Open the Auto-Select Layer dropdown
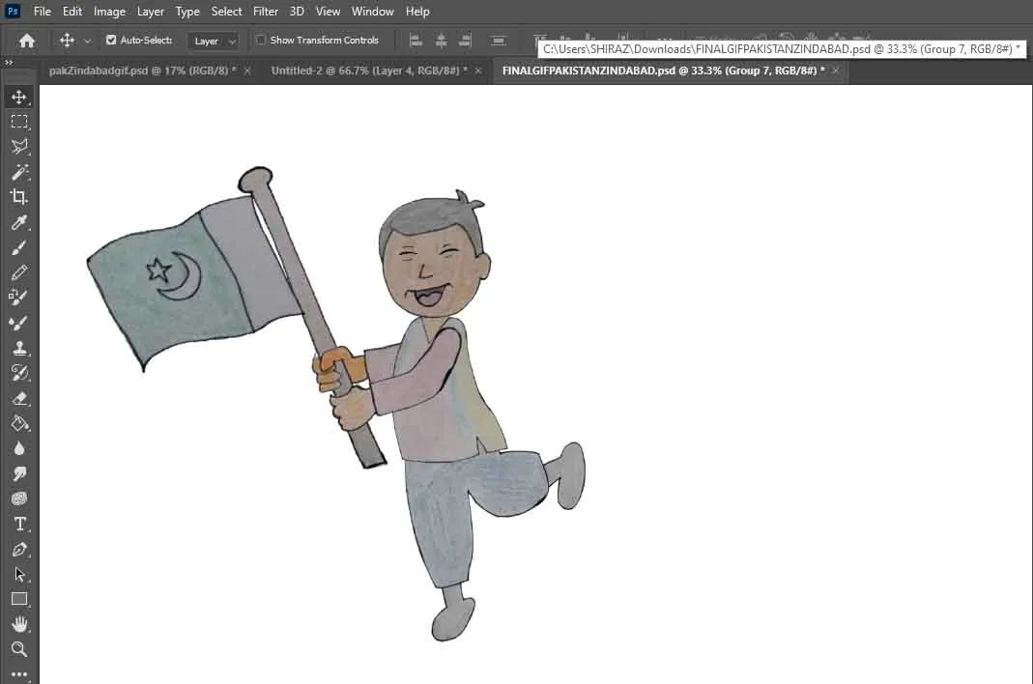 pos(214,41)
